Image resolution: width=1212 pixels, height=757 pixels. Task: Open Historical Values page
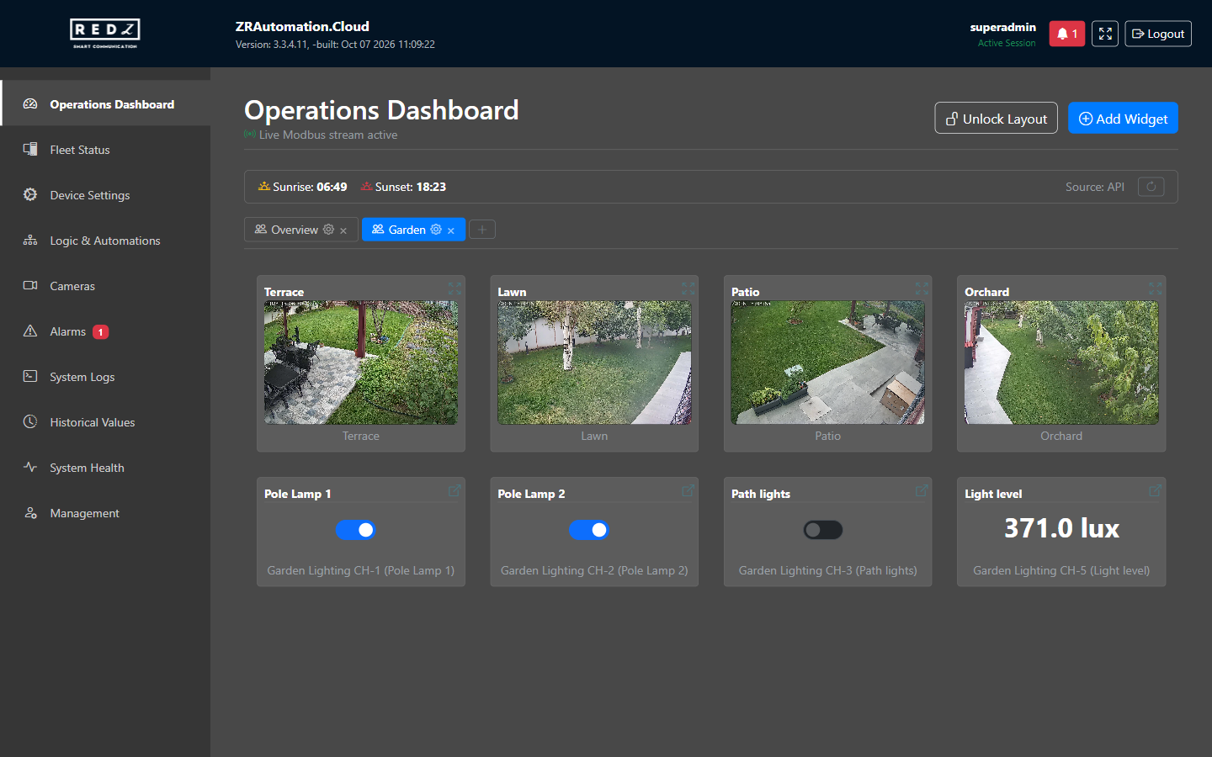(x=105, y=422)
